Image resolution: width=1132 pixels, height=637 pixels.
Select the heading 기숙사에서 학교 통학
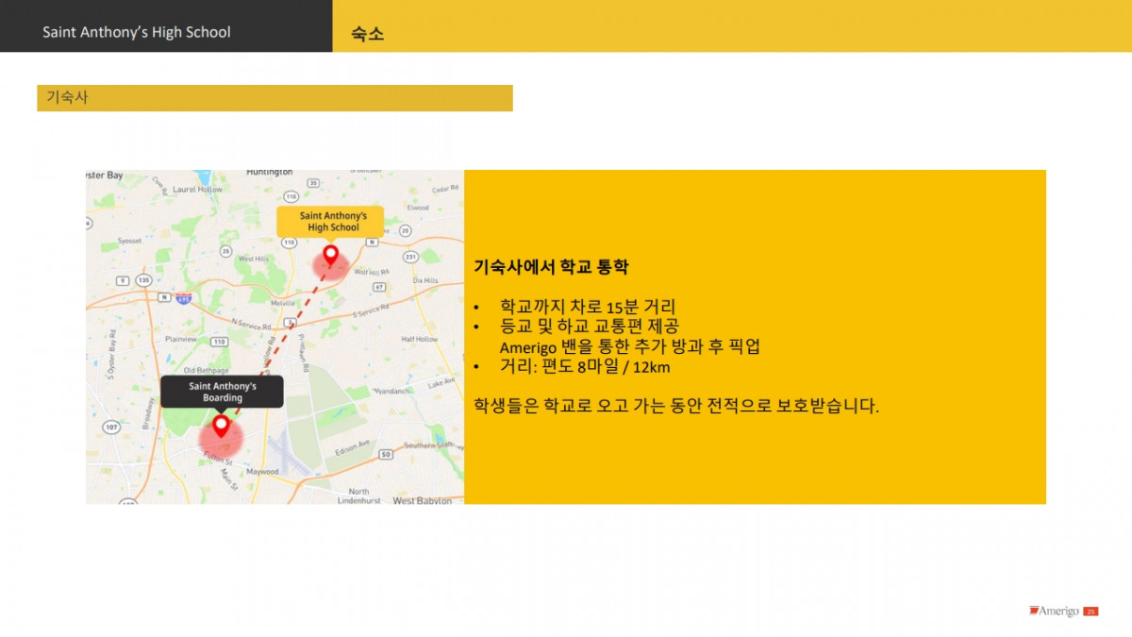pos(550,267)
